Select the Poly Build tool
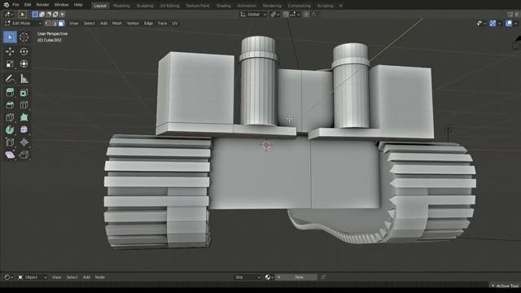This screenshot has height=293, width=521. (24, 117)
